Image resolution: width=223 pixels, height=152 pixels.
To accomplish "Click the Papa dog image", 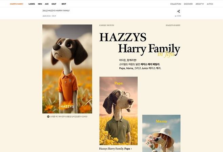I will pyautogui.click(x=119, y=111).
